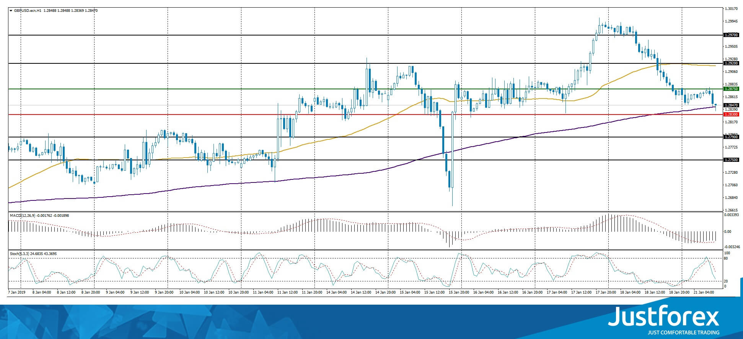Image resolution: width=743 pixels, height=339 pixels.
Task: Click the 1.27060 price axis value
Action: (732, 185)
